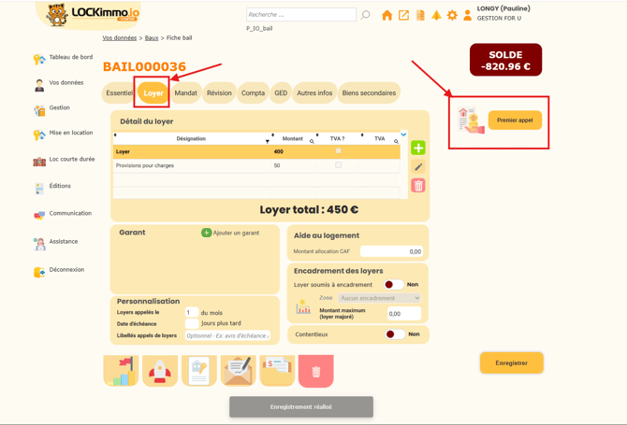
Task: Click the envelope with pen icon
Action: click(x=238, y=371)
